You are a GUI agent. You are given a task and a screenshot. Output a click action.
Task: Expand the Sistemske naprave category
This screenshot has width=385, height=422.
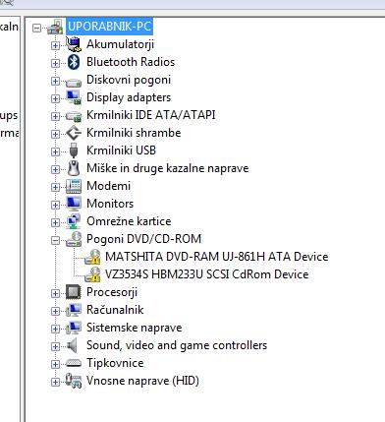click(55, 329)
